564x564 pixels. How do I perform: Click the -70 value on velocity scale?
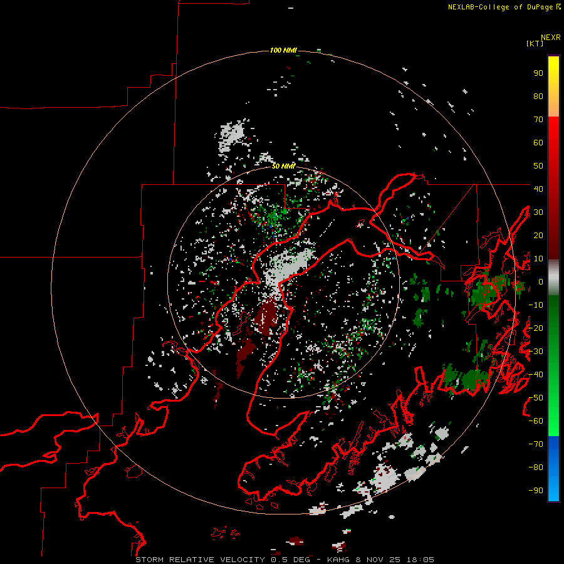click(x=536, y=444)
